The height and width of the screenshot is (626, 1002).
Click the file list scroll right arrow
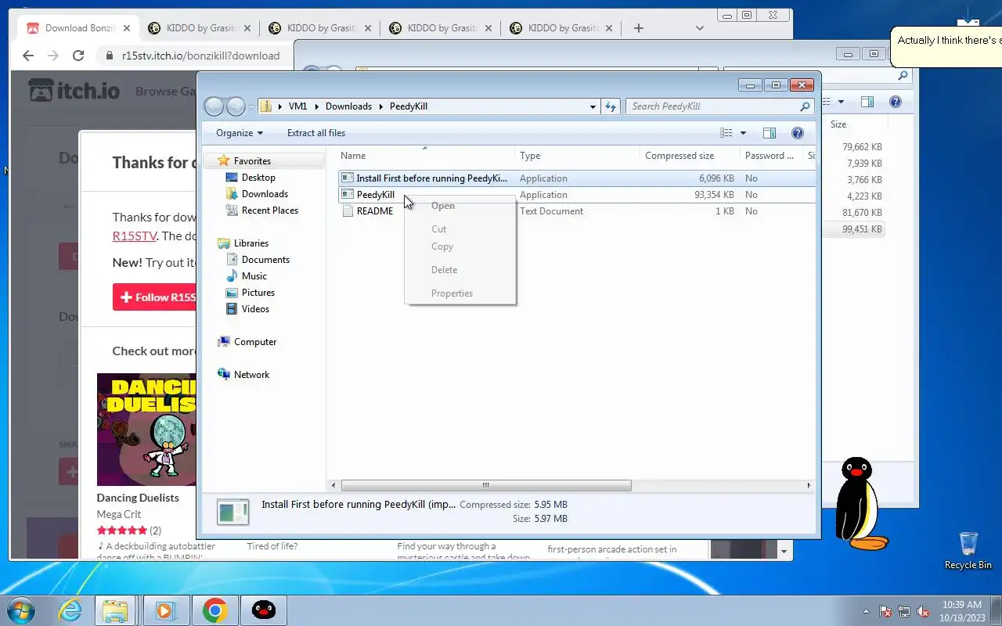(x=809, y=485)
